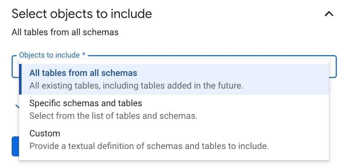
Task: Click 'Select from the list of tables' description
Action: point(113,116)
